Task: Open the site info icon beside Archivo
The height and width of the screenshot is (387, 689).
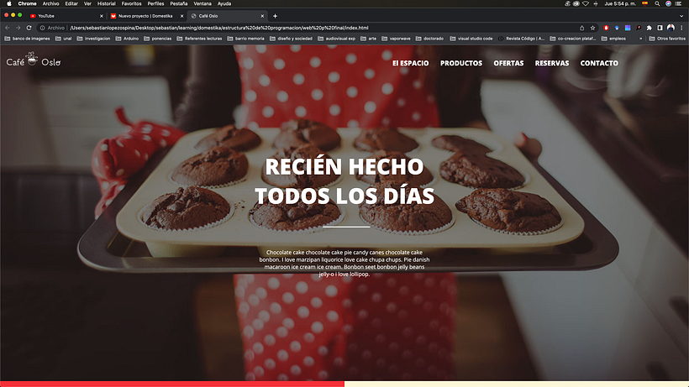Action: pyautogui.click(x=42, y=28)
